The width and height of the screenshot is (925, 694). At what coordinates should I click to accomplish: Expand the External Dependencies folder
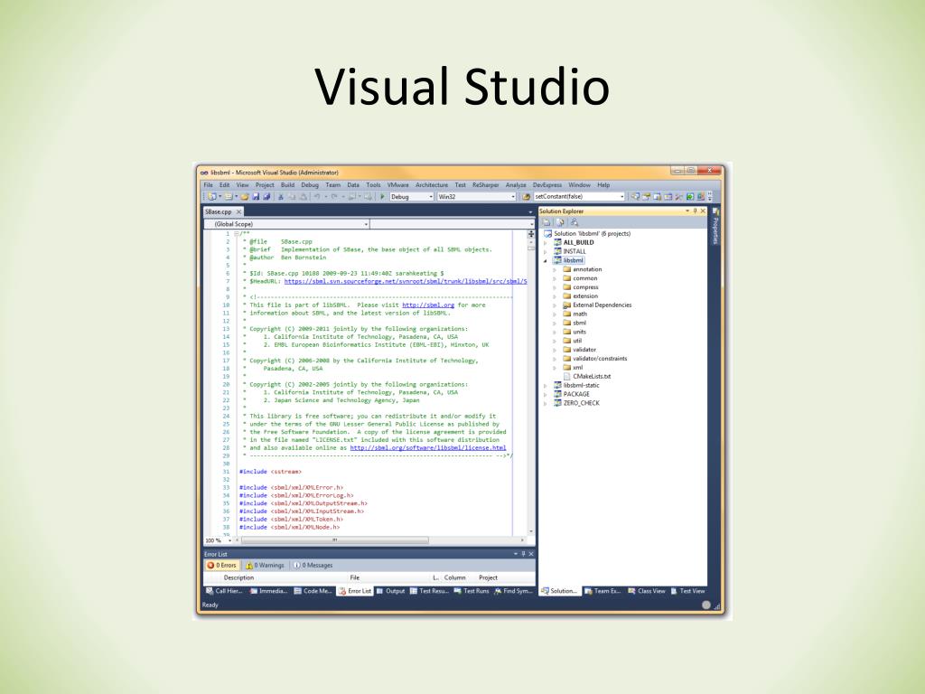coord(555,305)
